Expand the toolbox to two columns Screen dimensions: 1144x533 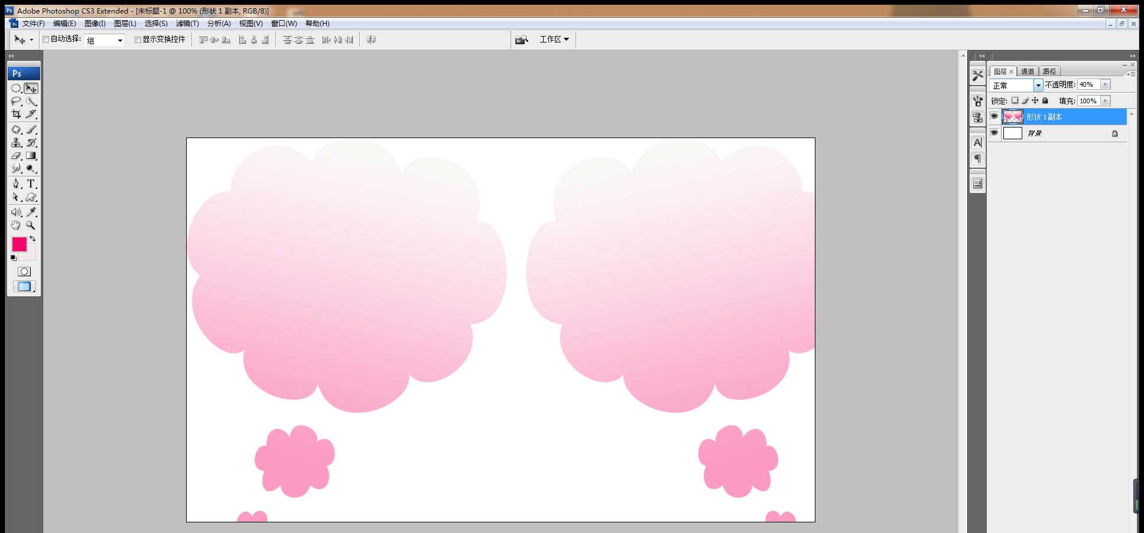[x=11, y=56]
